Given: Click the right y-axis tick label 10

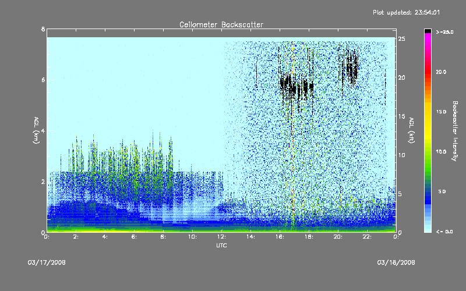Looking at the screenshot, I should [402, 155].
